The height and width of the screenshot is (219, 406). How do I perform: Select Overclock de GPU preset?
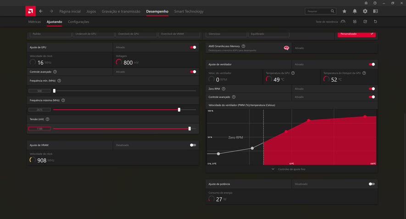(x=136, y=34)
